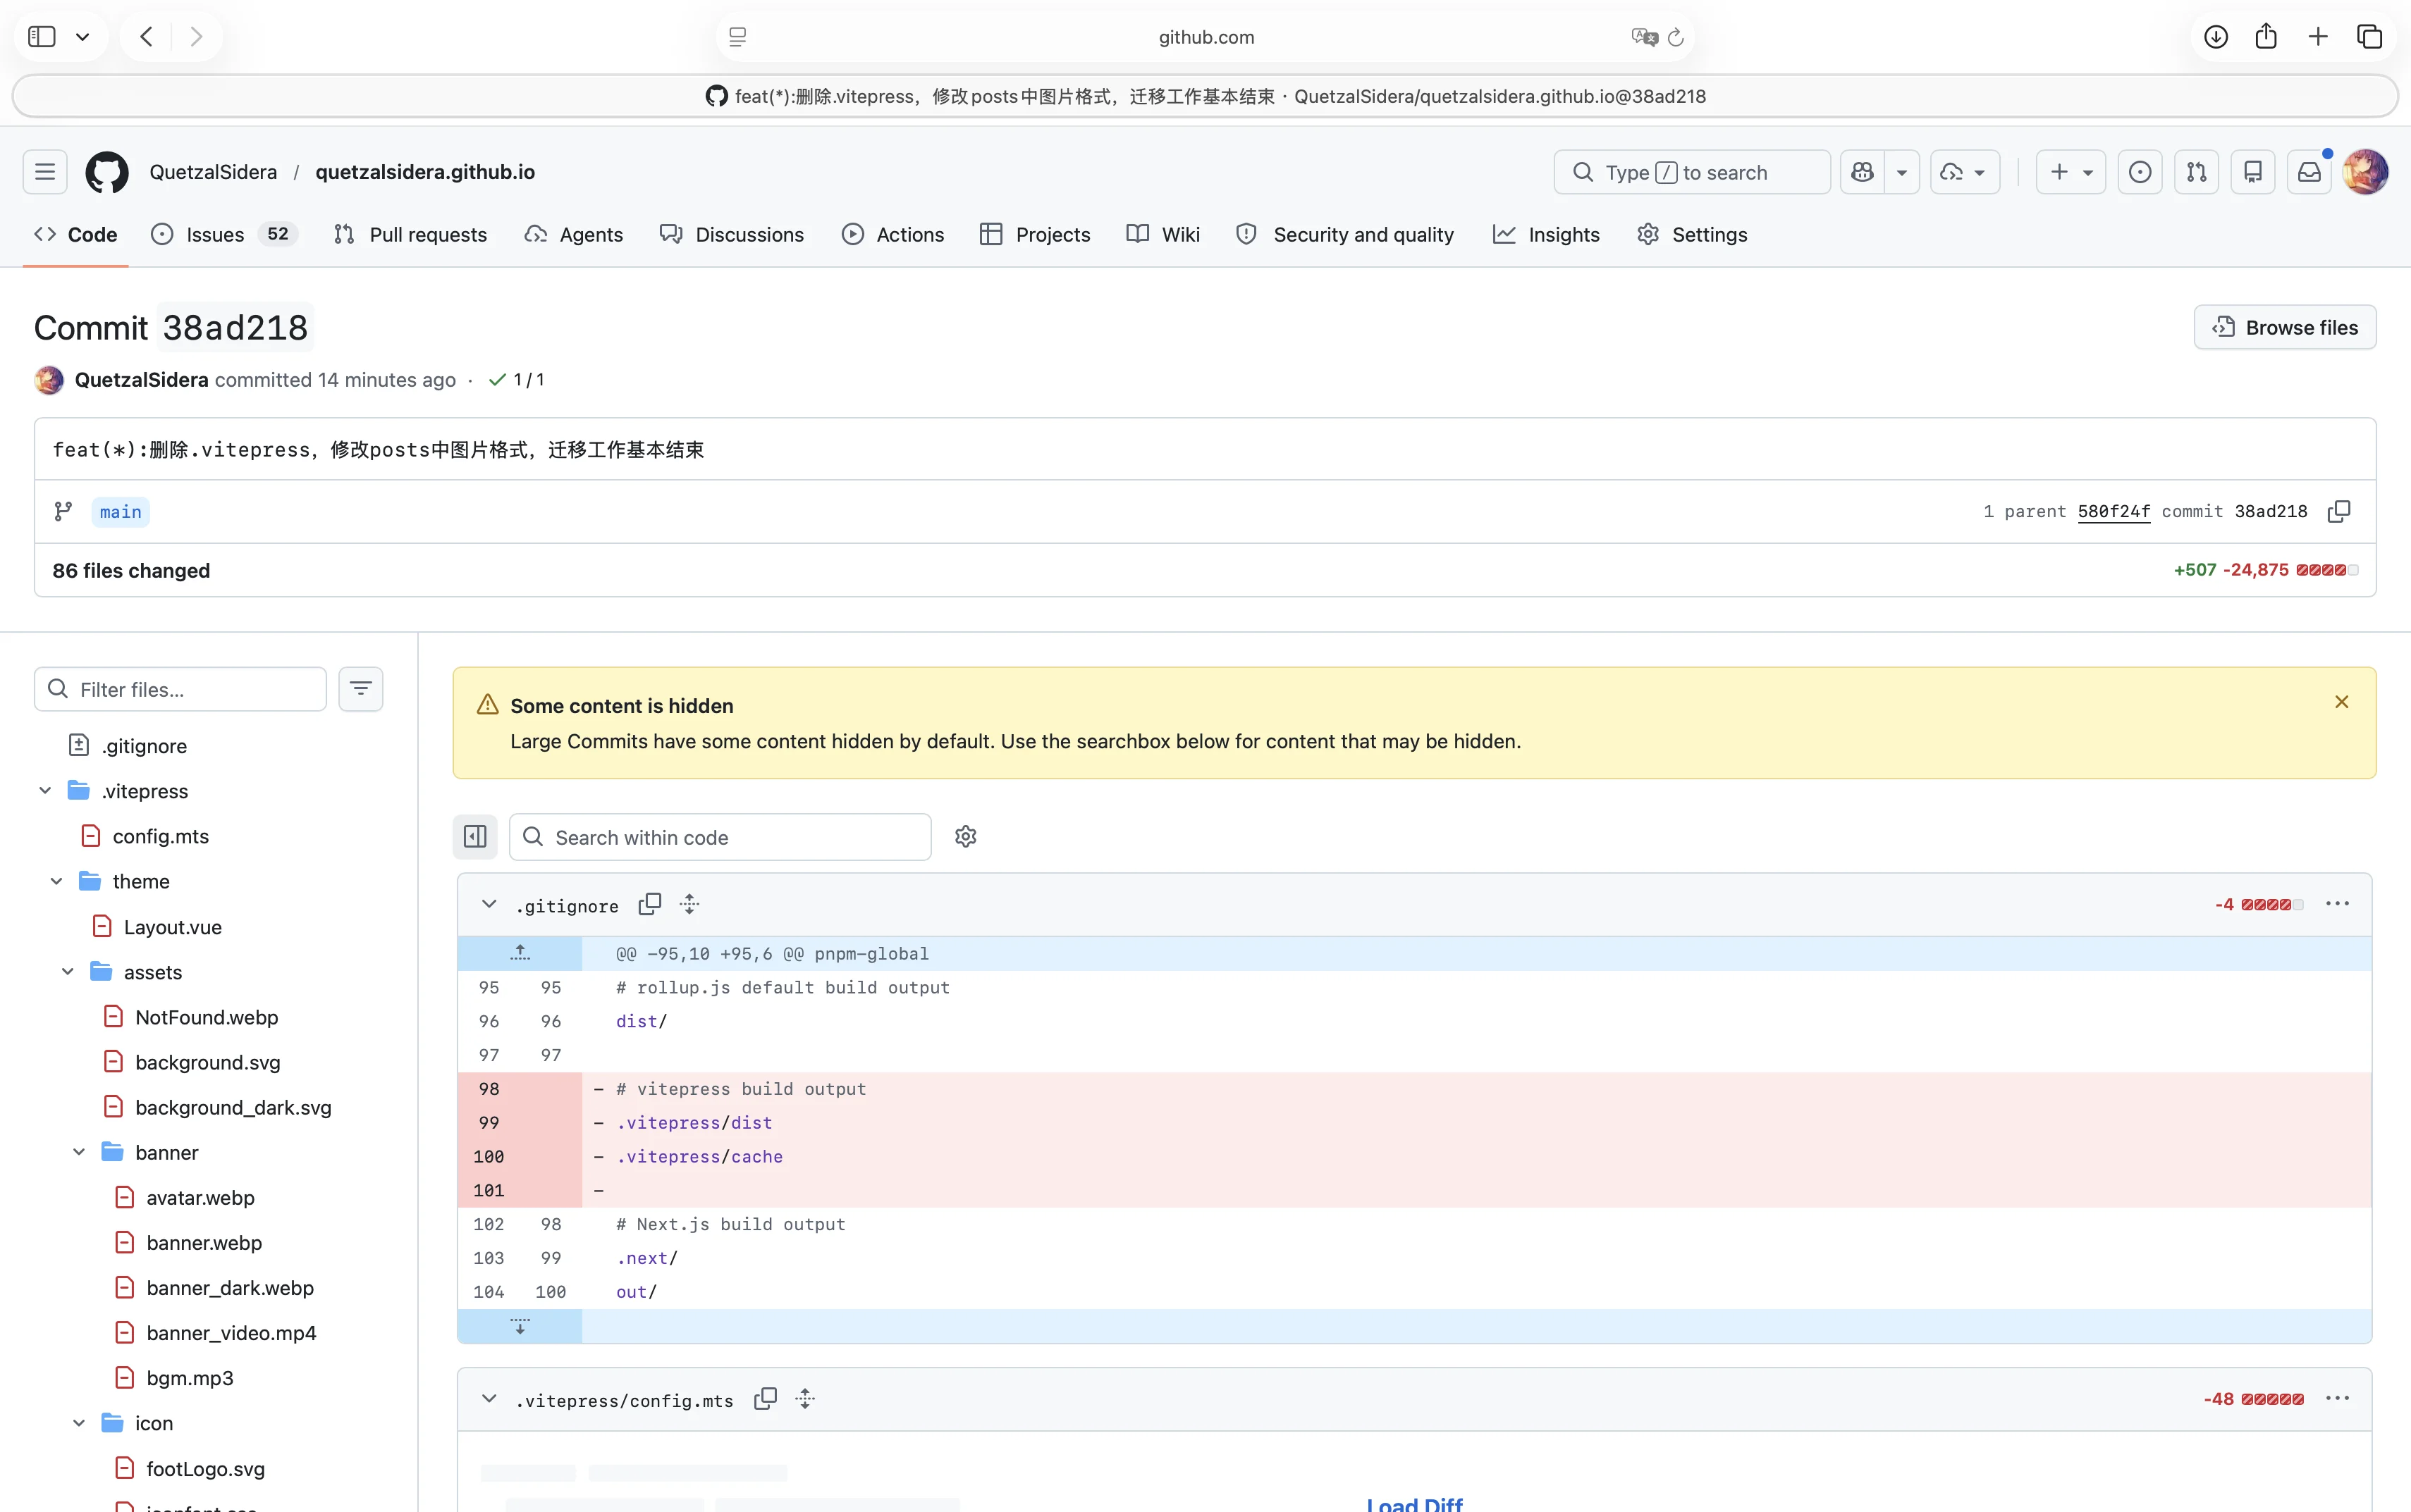Toggle Safari sidebar
Image resolution: width=2411 pixels, height=1512 pixels.
click(41, 37)
